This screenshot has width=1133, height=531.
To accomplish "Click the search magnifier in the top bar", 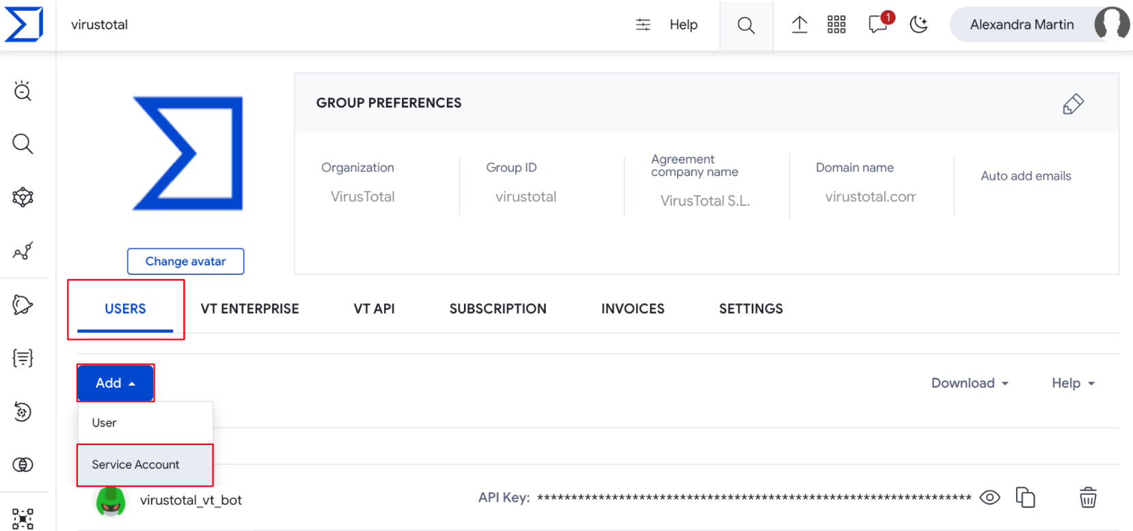I will point(746,25).
